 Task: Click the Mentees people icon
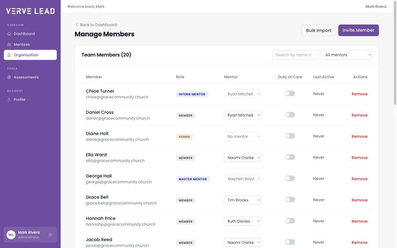click(9, 44)
